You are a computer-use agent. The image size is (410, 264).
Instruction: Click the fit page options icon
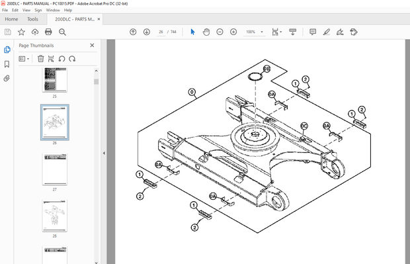[x=275, y=32]
